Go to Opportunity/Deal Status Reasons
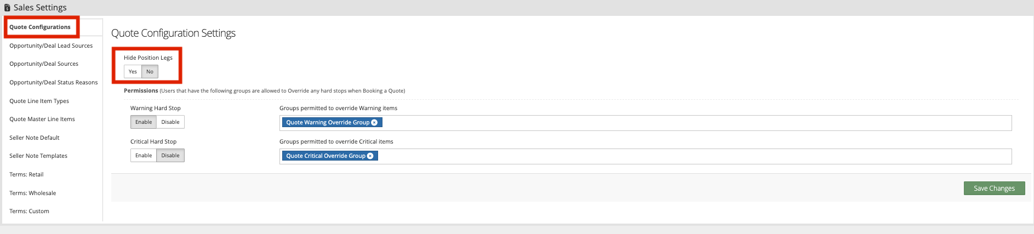The image size is (1034, 234). point(53,83)
